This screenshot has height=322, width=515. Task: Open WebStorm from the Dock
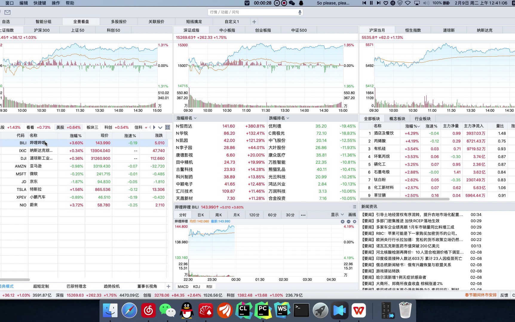pyautogui.click(x=282, y=311)
